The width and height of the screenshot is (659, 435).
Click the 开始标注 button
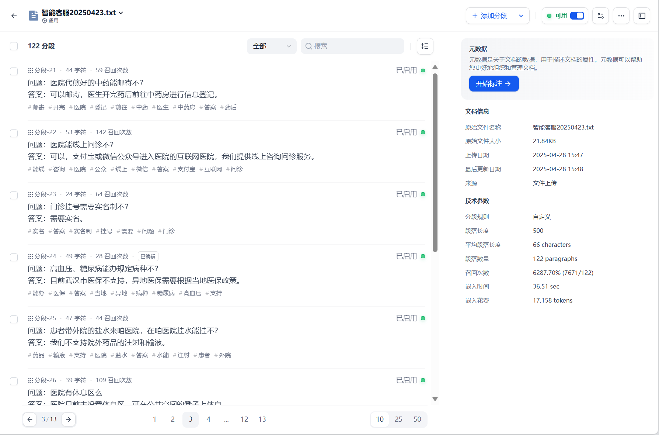(494, 83)
